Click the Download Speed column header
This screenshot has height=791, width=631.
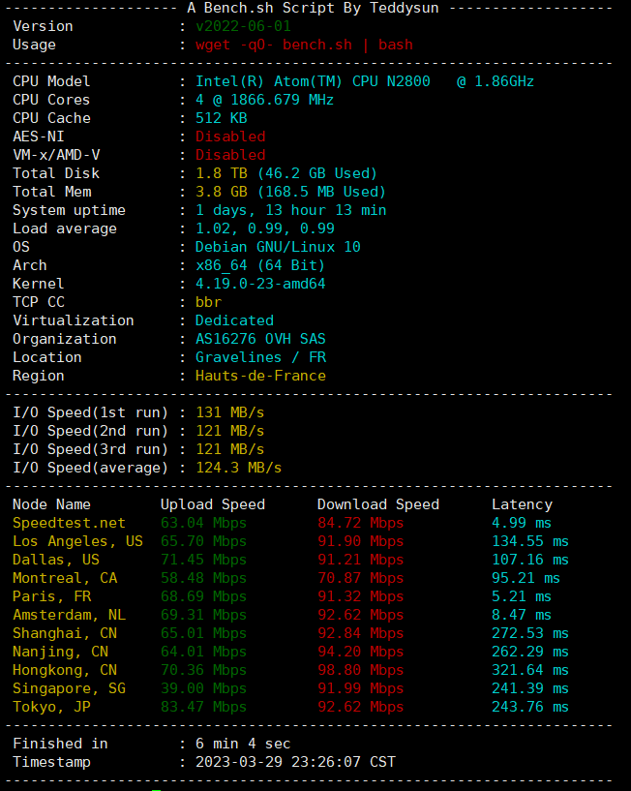[377, 504]
